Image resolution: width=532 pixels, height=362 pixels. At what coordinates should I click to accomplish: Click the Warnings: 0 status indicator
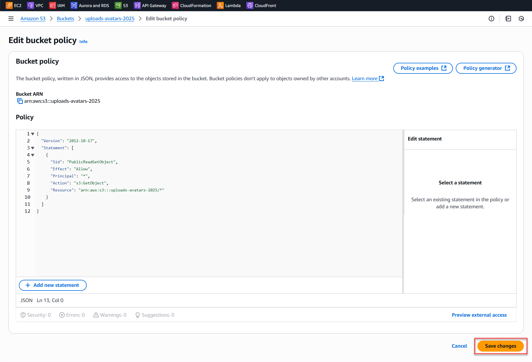[110, 315]
